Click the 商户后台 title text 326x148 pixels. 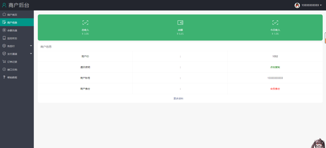coord(19,5)
